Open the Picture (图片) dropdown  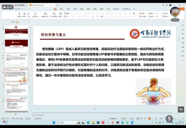tap(151, 13)
